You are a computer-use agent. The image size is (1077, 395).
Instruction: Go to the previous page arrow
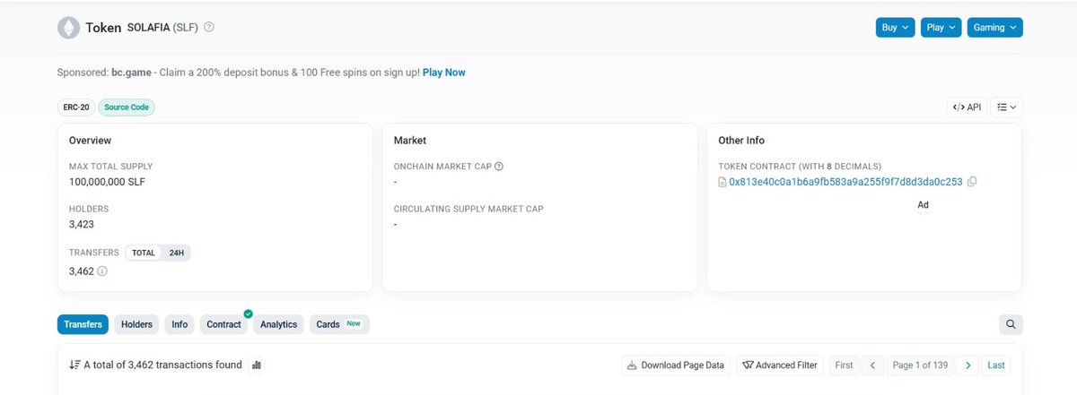(x=872, y=365)
